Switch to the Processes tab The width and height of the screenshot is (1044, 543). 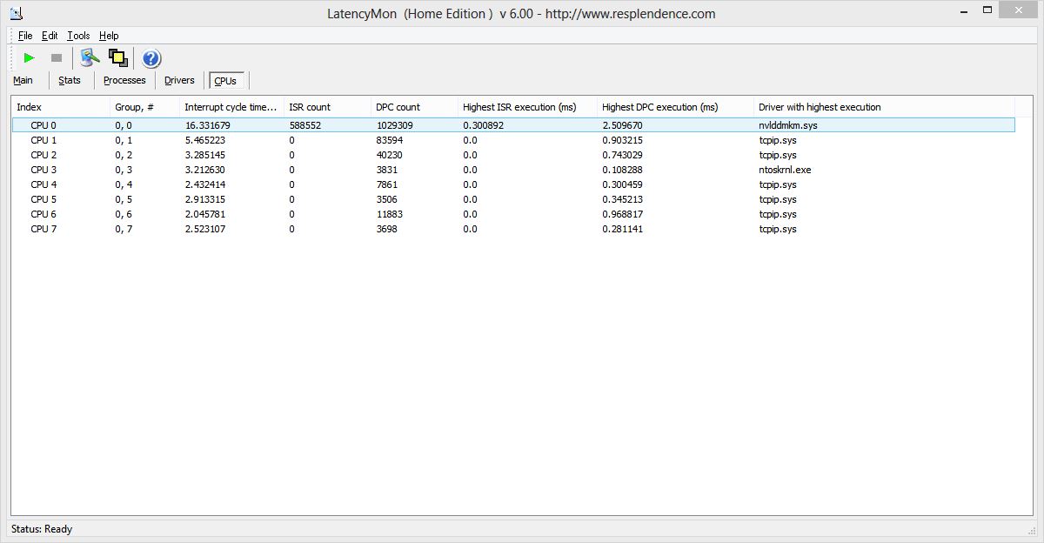(x=124, y=80)
